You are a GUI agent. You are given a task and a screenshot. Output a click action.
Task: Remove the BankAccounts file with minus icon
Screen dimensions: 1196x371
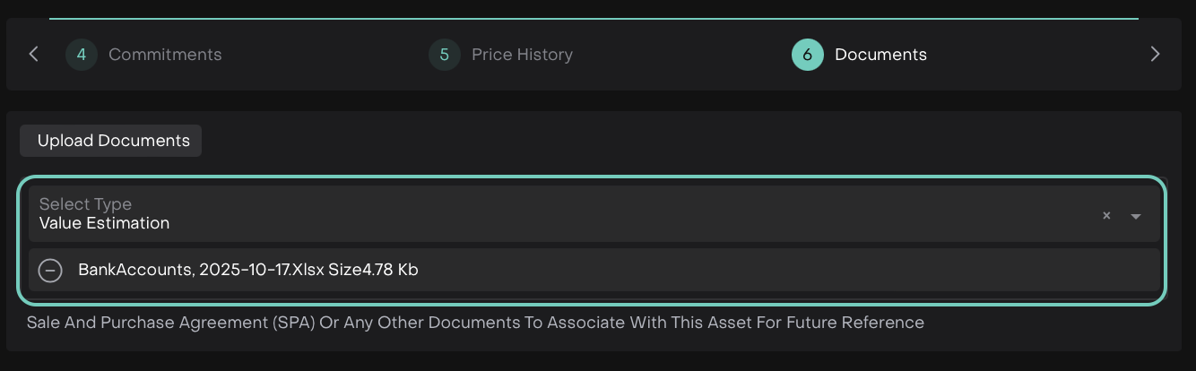pyautogui.click(x=51, y=270)
